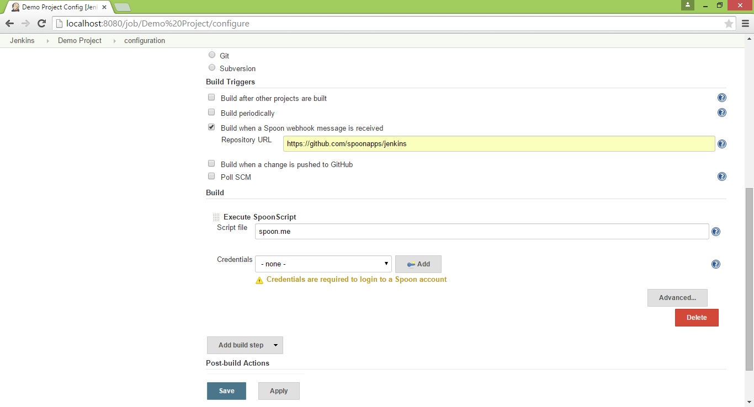Viewport: 754px width, 407px height.
Task: Select the Subversion radio button
Action: point(212,68)
